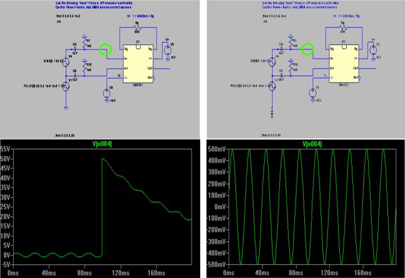Click the Out pin wire in the right schematic
Screen dimensions: 405x278
click(367, 68)
